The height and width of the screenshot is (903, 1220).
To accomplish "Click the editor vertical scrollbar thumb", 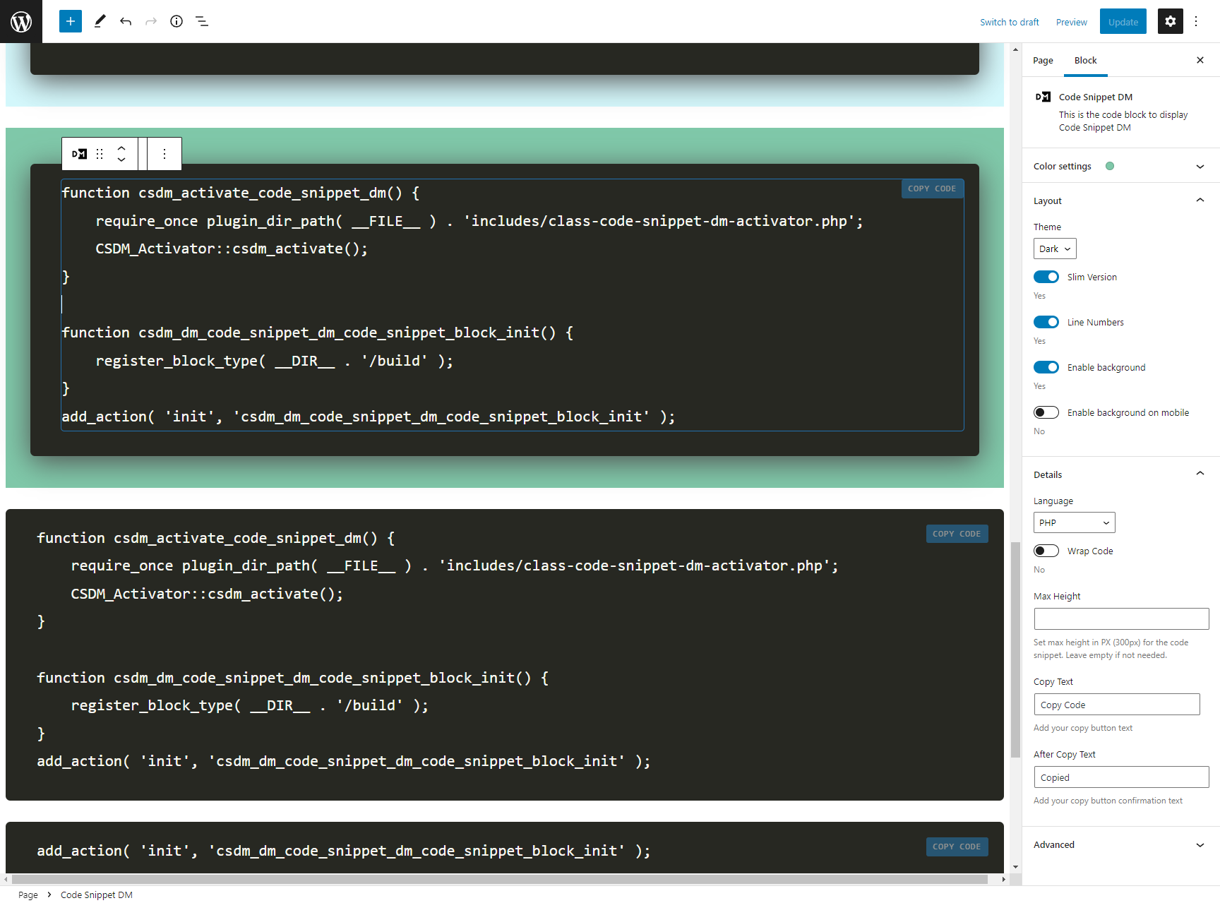I will (1015, 650).
